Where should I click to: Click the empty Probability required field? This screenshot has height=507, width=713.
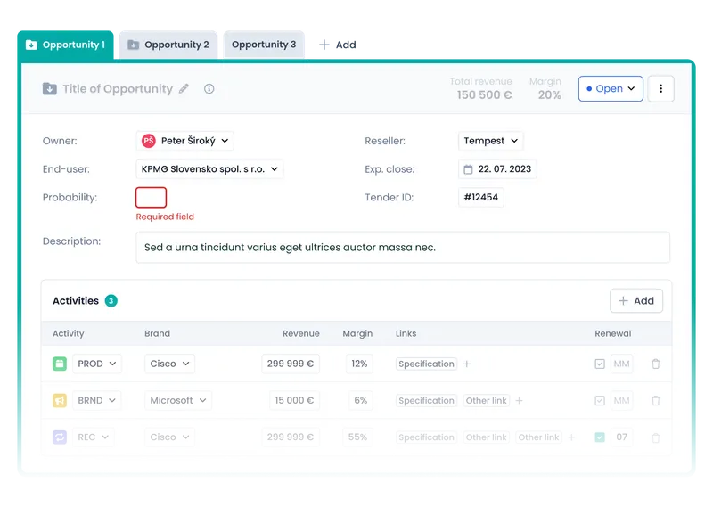(x=151, y=197)
